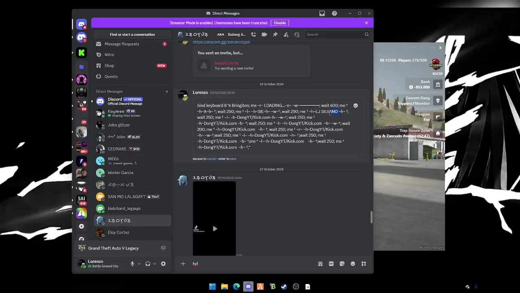
Task: Click the cancel link under edit box
Action: [211, 159]
